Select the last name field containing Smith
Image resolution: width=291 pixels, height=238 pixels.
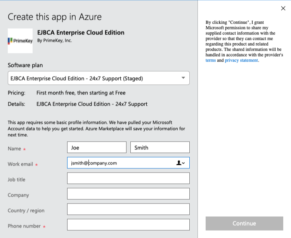160,147
